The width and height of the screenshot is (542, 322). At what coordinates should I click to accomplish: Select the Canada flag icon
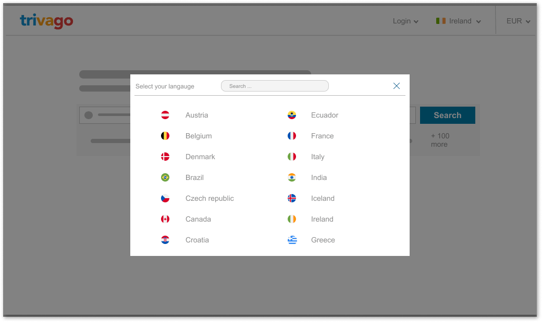165,219
